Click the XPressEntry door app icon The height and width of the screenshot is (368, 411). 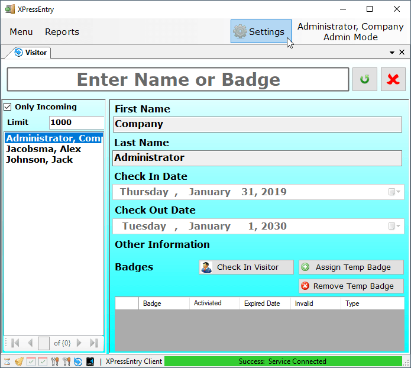pos(10,9)
